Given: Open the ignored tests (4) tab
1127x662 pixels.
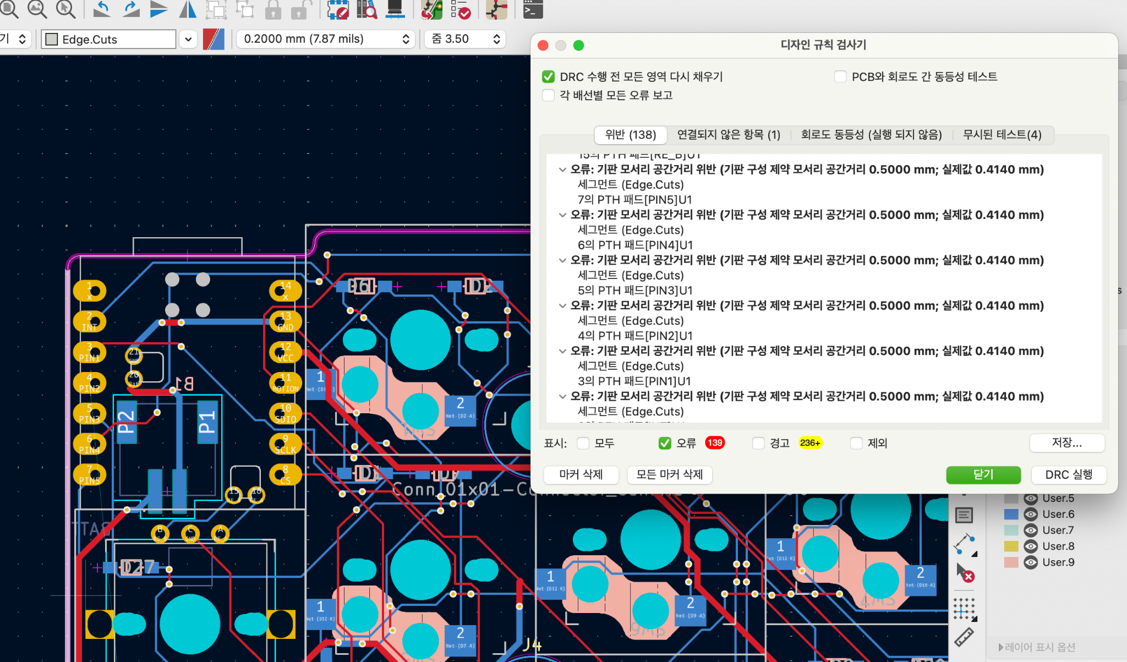Looking at the screenshot, I should point(1002,135).
